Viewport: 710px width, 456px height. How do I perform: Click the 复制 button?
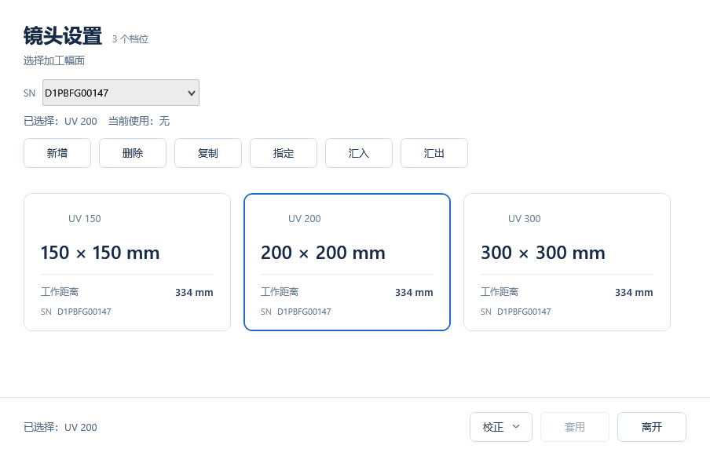pos(208,153)
